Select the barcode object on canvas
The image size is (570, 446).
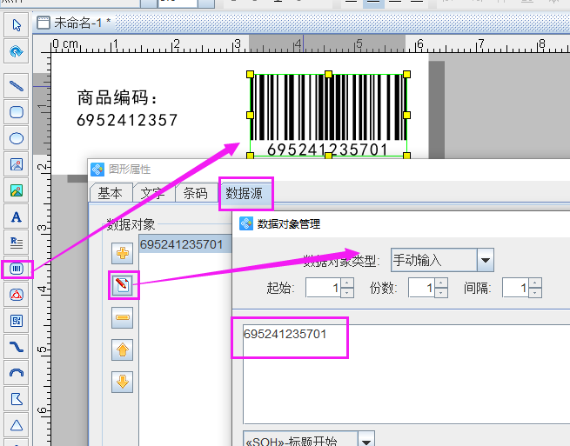coord(328,115)
